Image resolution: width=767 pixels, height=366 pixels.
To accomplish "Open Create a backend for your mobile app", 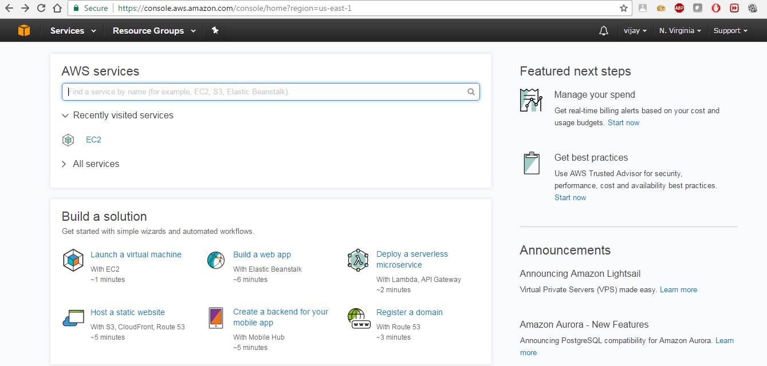I will point(281,317).
